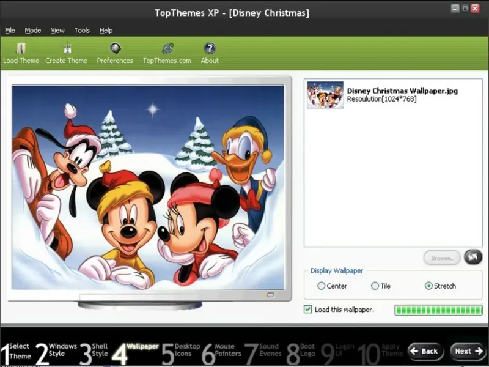The width and height of the screenshot is (489, 367).
Task: Go to step 9 Logon UI
Action: point(337,353)
